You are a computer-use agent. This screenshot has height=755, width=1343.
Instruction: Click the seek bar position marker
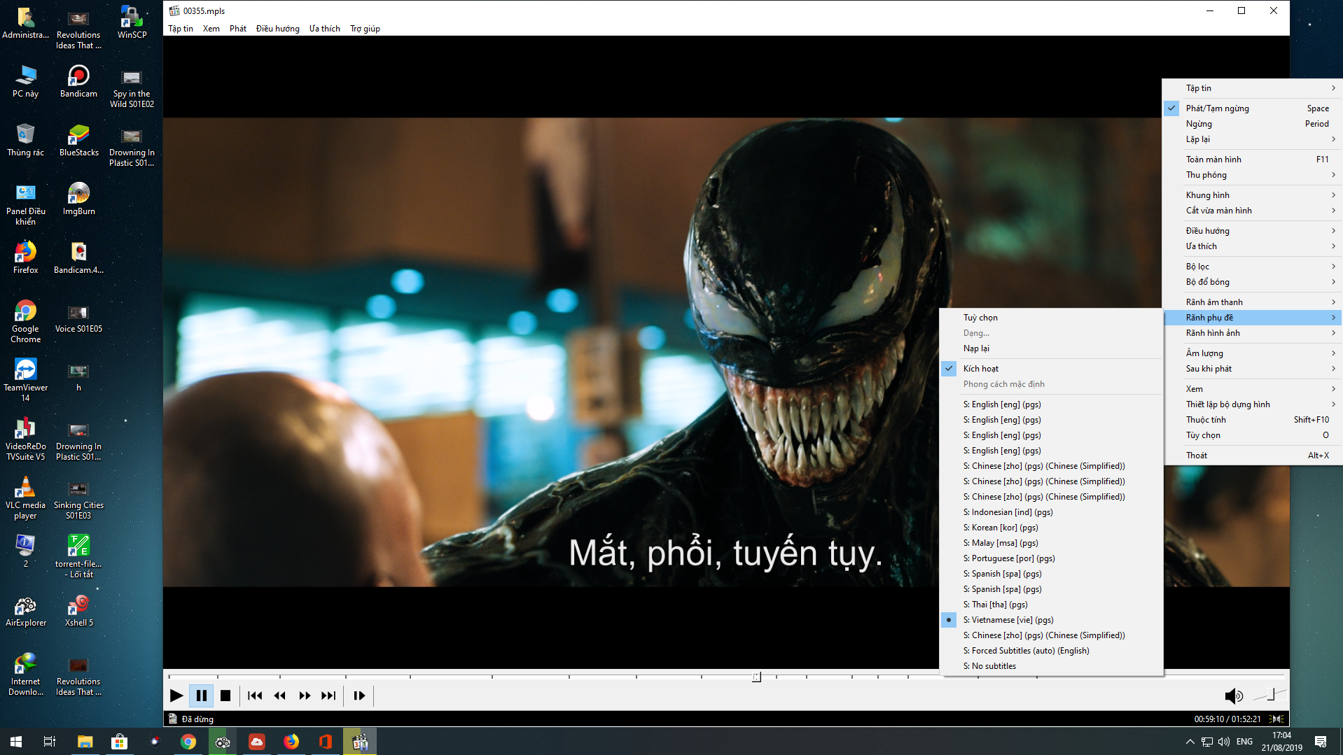[756, 677]
